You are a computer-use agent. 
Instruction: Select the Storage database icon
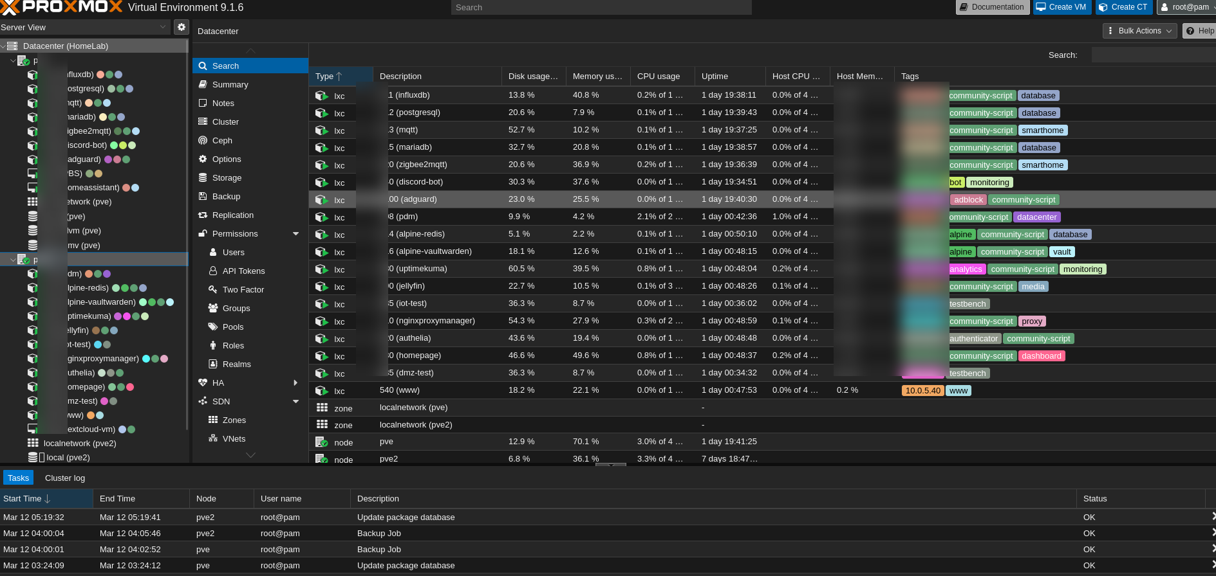pos(203,177)
